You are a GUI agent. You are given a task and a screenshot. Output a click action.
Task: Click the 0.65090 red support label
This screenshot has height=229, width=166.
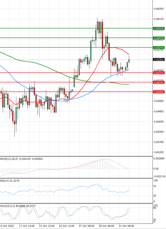tap(159, 92)
